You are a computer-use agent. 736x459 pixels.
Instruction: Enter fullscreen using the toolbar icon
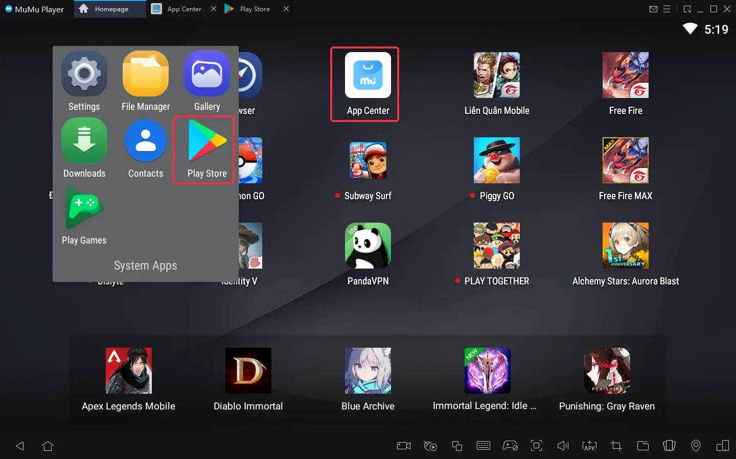click(x=536, y=446)
